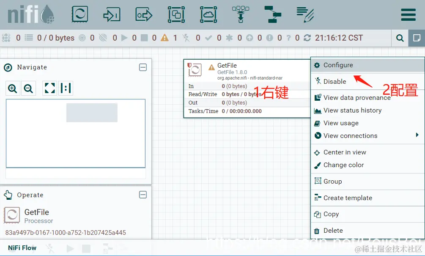
Task: Expand the View connections submenu arrow
Action: pos(417,135)
